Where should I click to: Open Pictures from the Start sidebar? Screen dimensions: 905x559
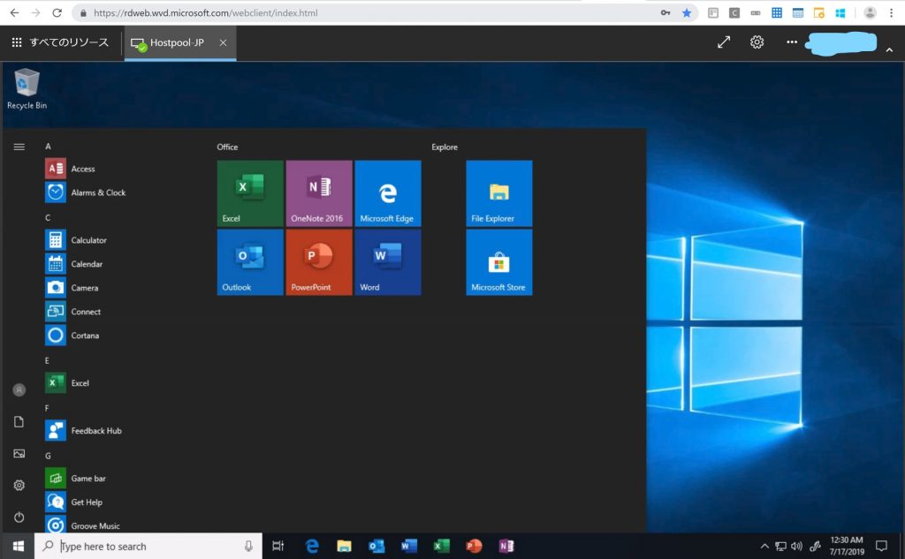[19, 453]
